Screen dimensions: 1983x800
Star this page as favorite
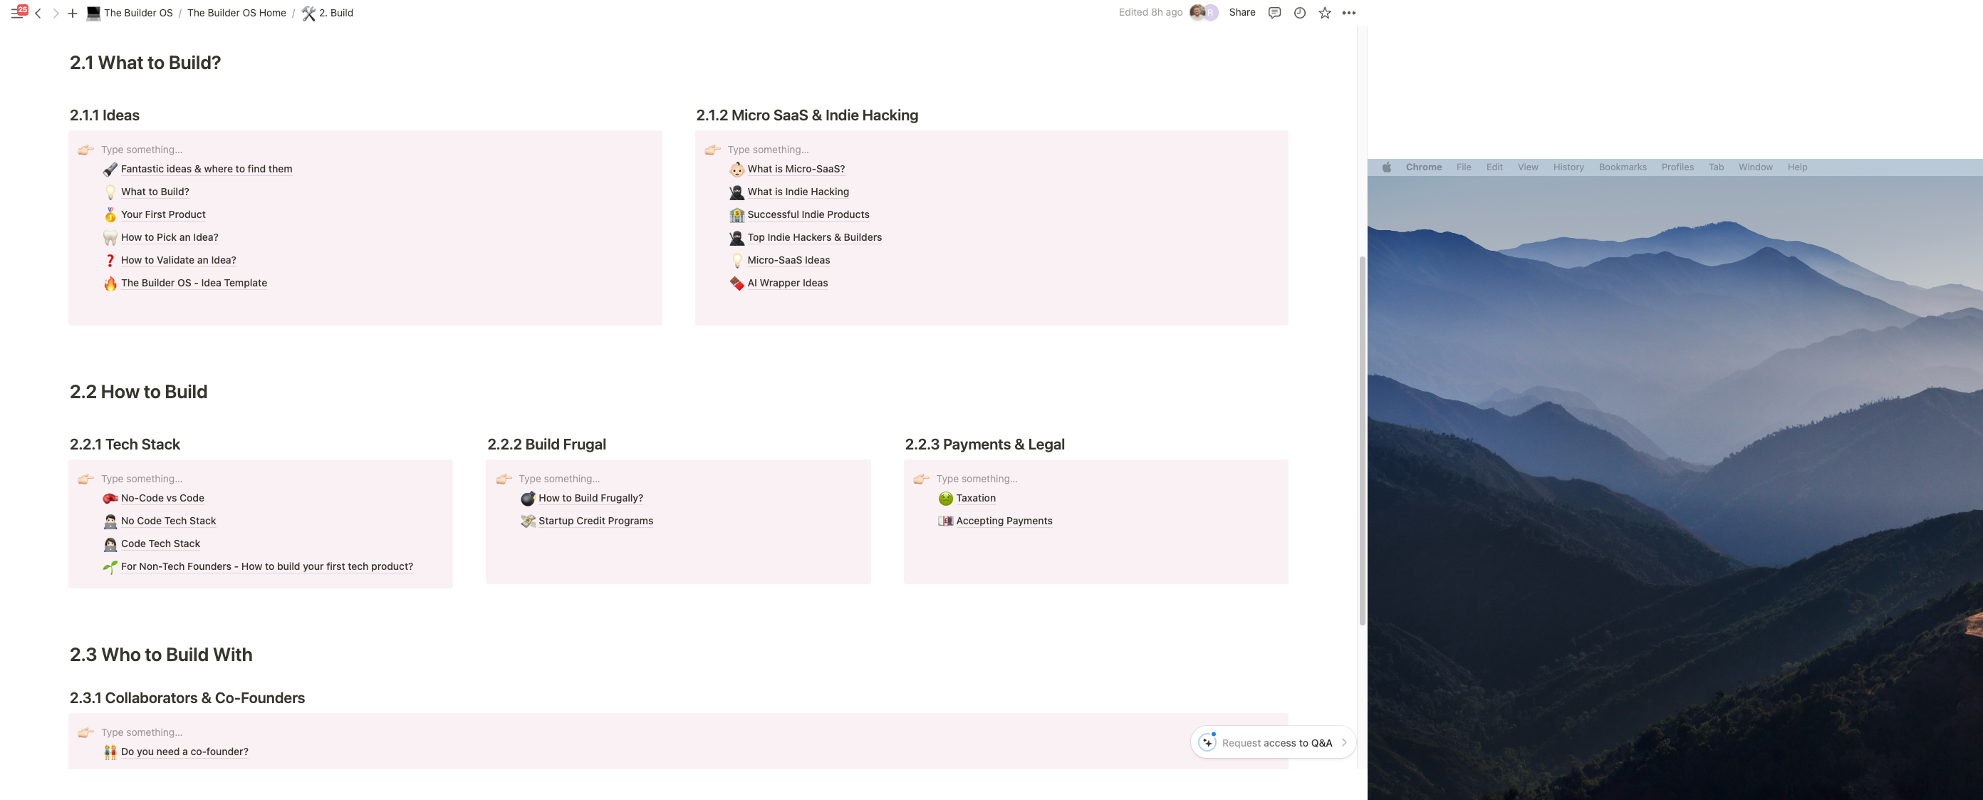(1324, 13)
